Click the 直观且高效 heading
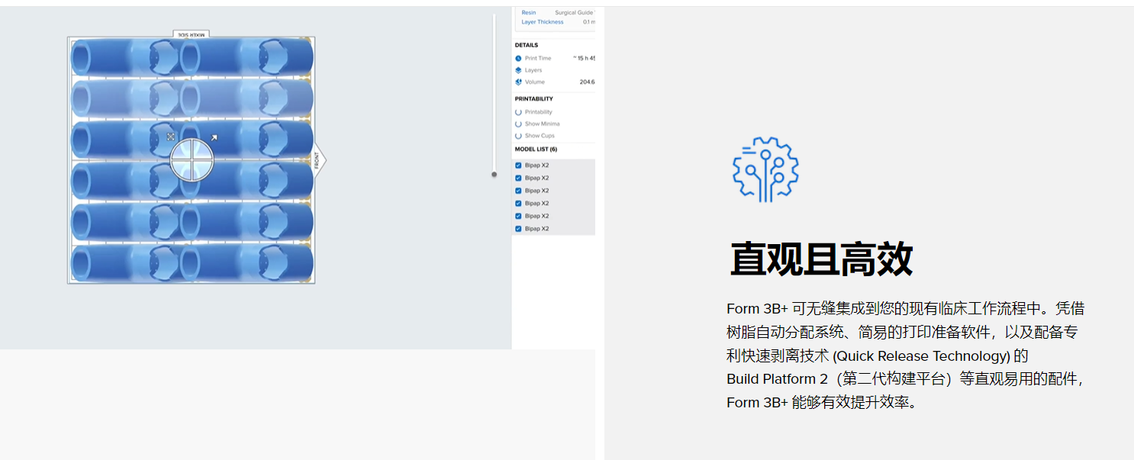This screenshot has width=1134, height=460. point(821,259)
